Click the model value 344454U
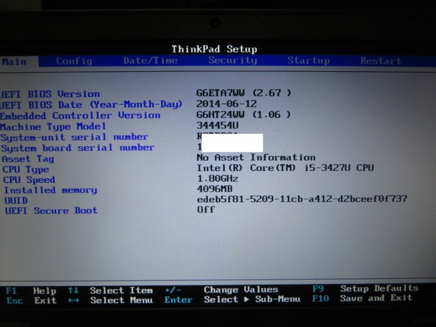Viewport: 436px width, 327px height. click(x=218, y=125)
